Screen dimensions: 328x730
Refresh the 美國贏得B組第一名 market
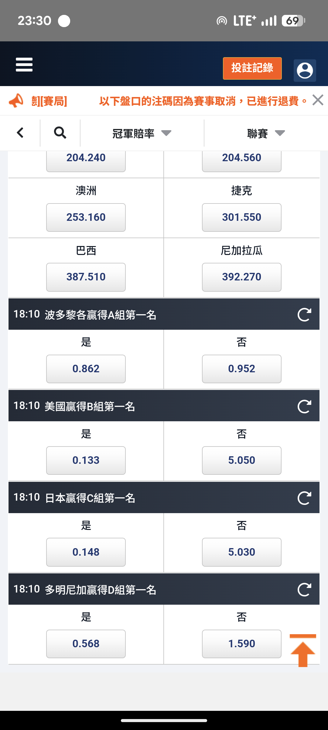click(x=304, y=406)
